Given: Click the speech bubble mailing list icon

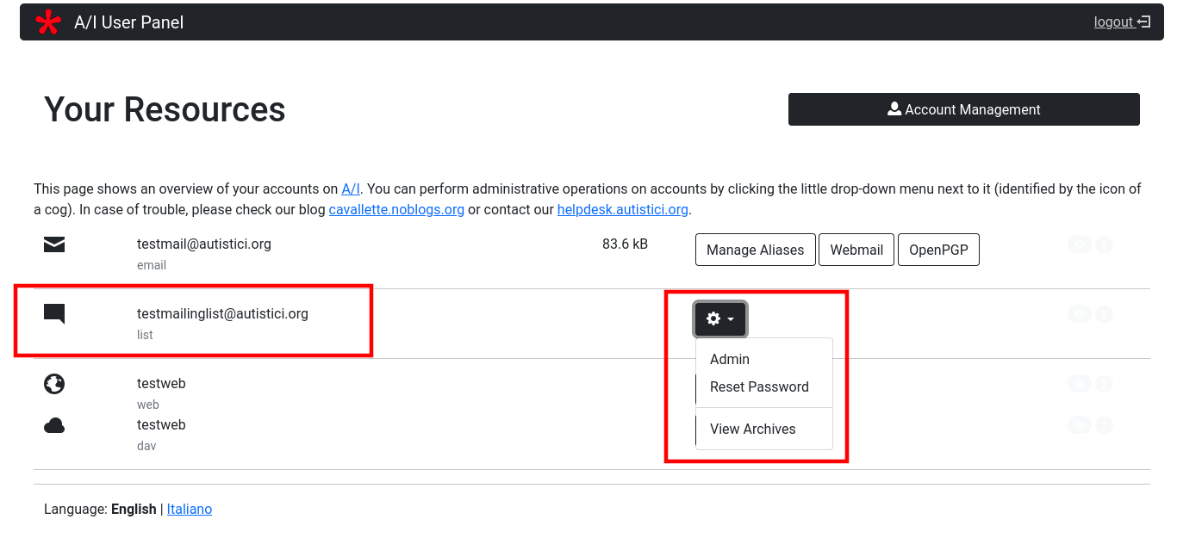Looking at the screenshot, I should coord(54,314).
